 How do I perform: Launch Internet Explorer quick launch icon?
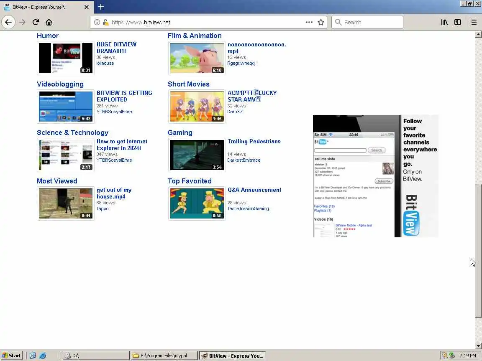(x=43, y=356)
